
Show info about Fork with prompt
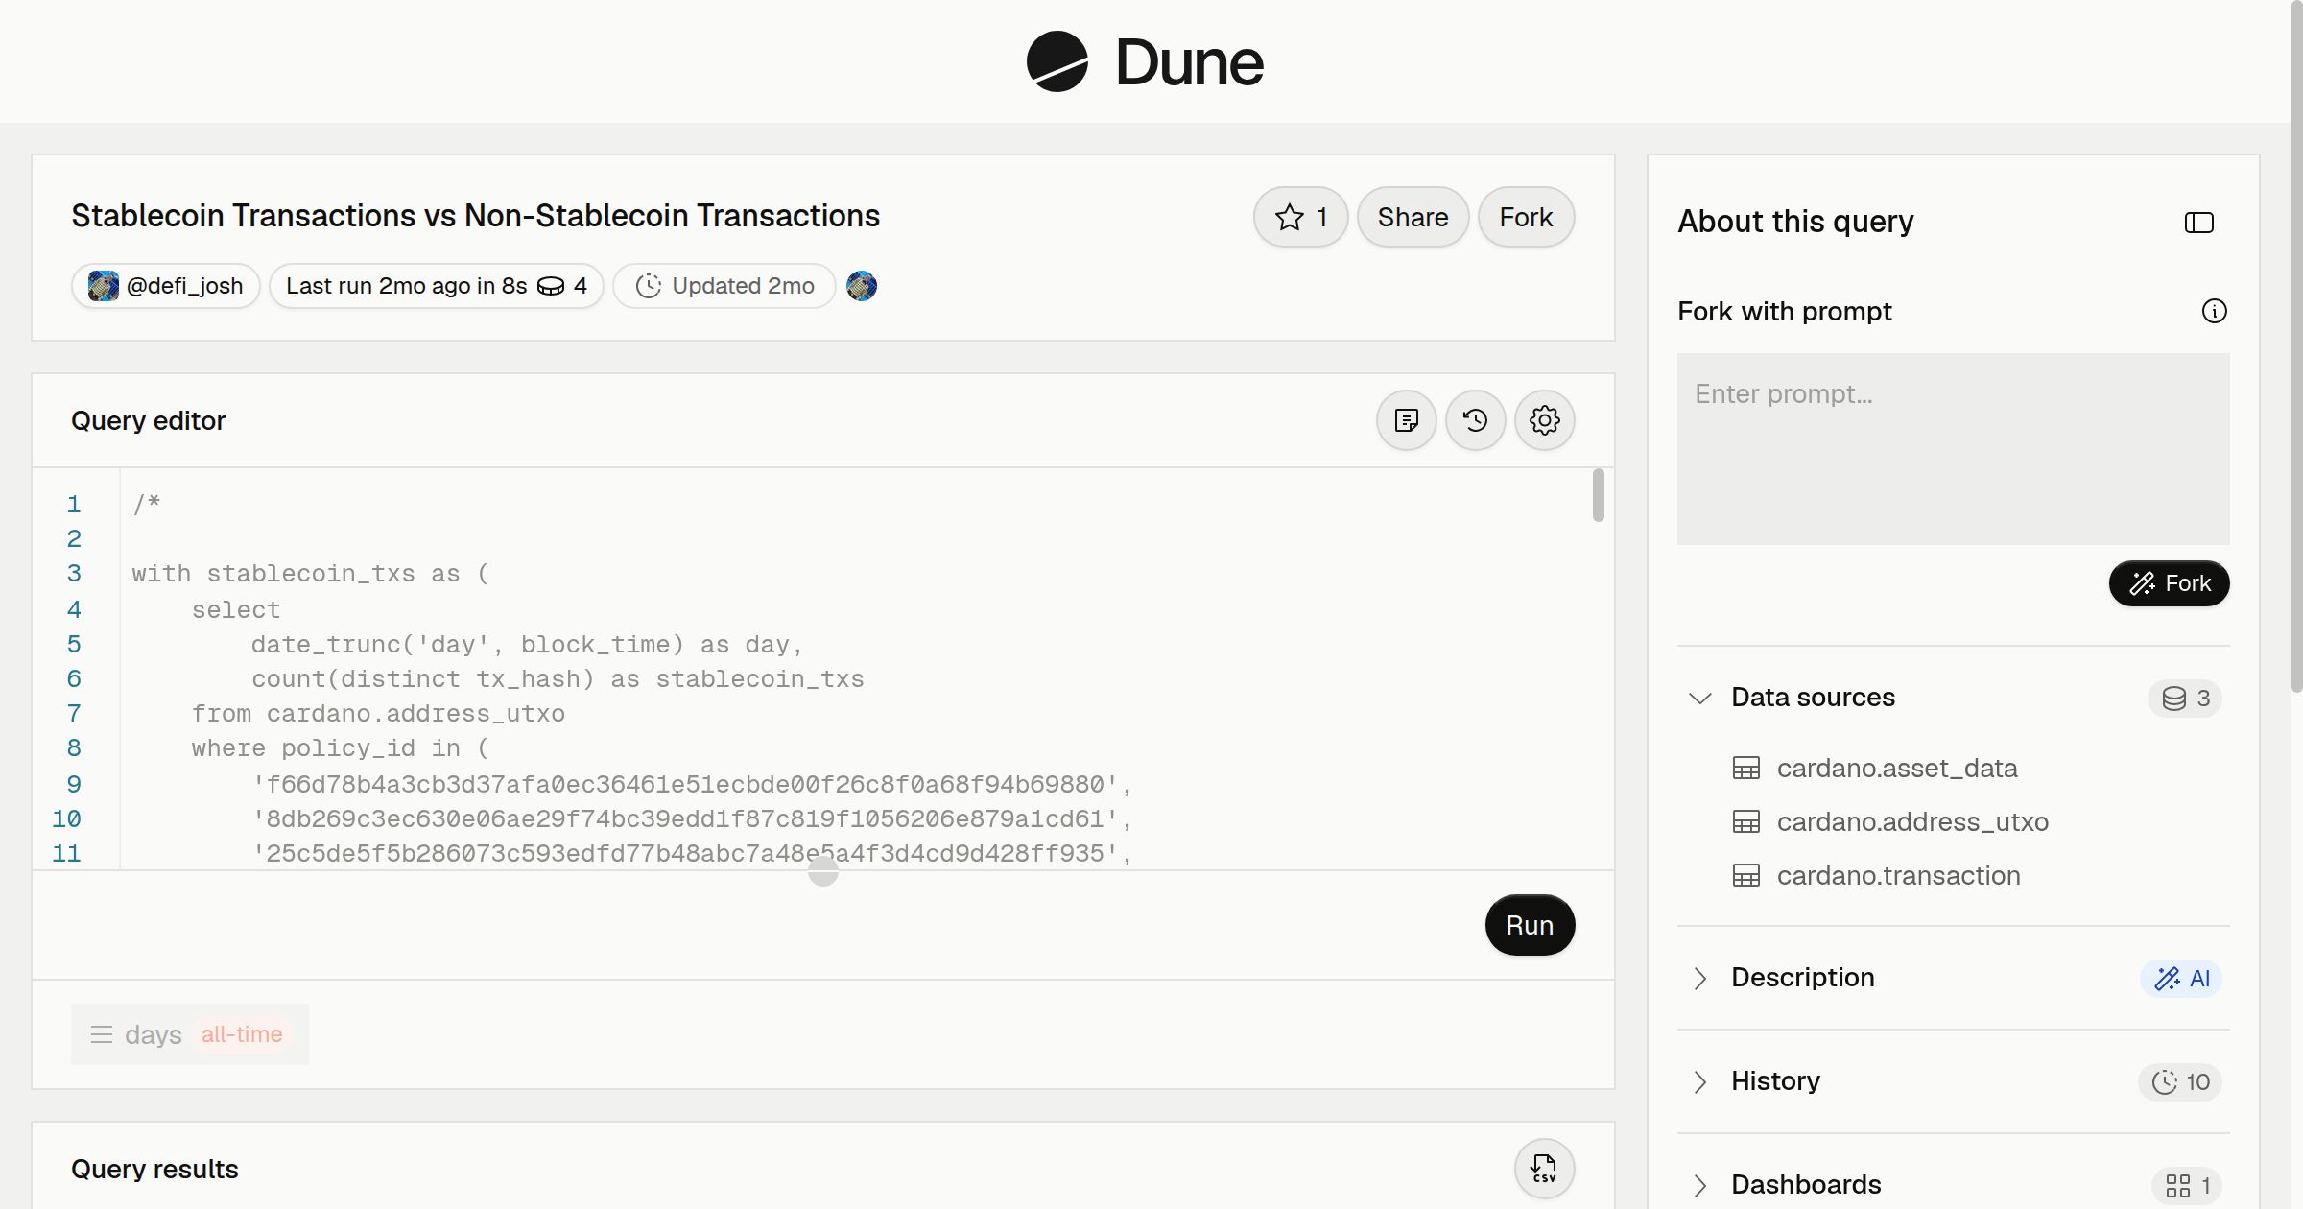pyautogui.click(x=2215, y=311)
